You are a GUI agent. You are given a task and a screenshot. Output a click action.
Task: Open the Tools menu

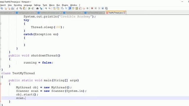[x=45, y=5]
